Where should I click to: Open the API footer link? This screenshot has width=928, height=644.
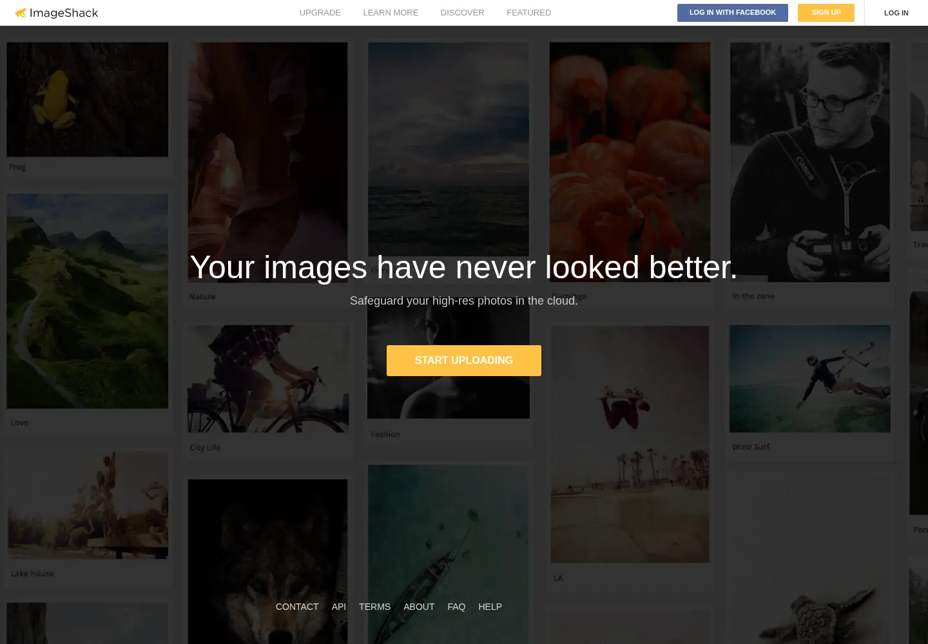click(x=339, y=607)
